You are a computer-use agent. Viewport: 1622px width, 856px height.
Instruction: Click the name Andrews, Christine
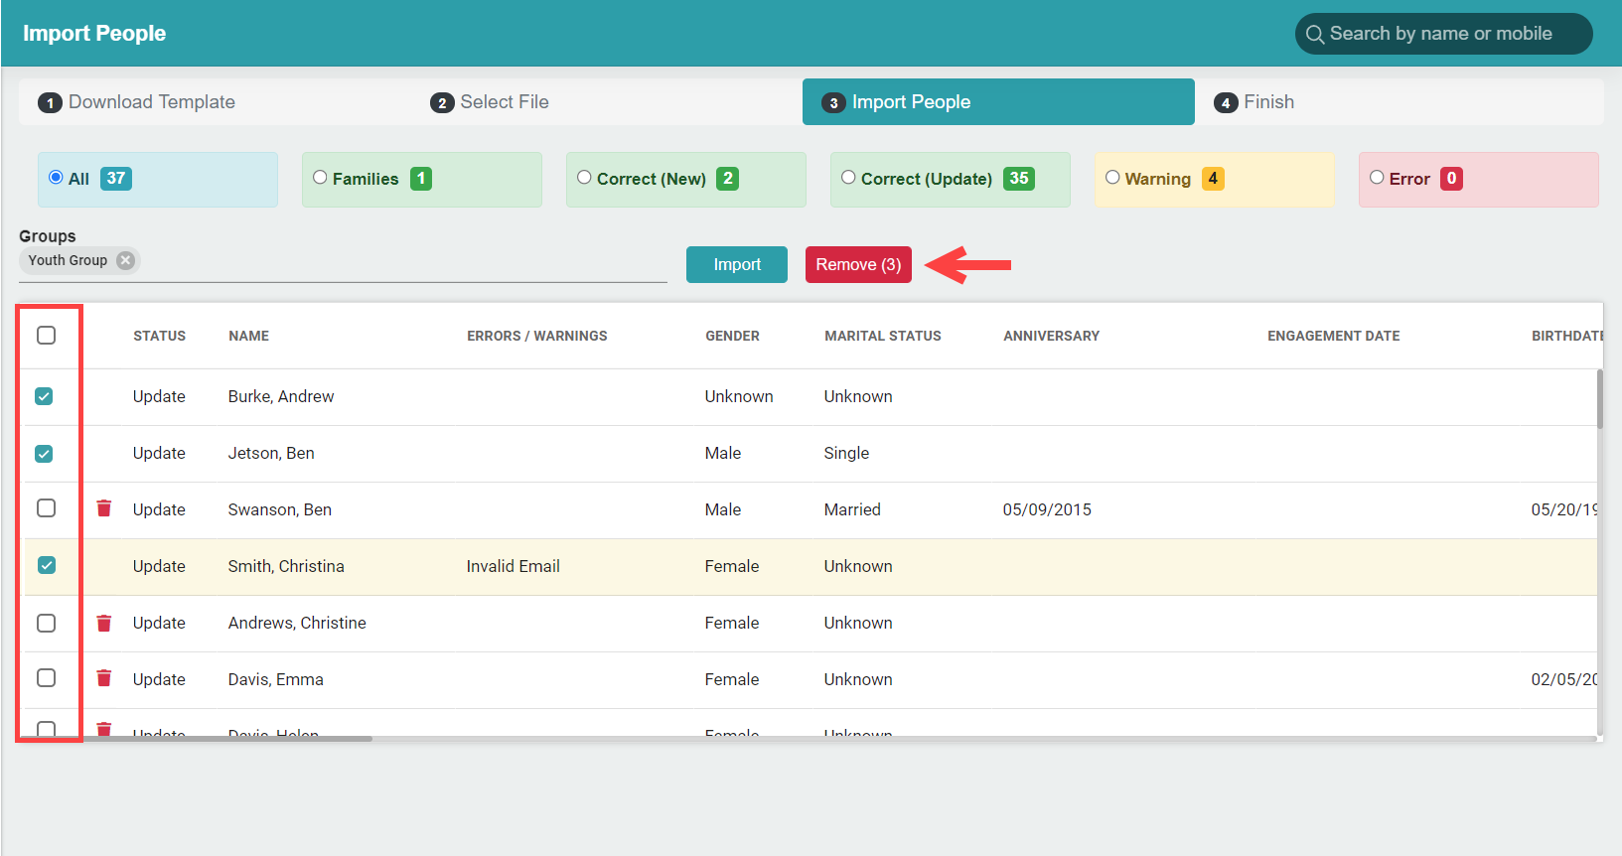pos(297,623)
